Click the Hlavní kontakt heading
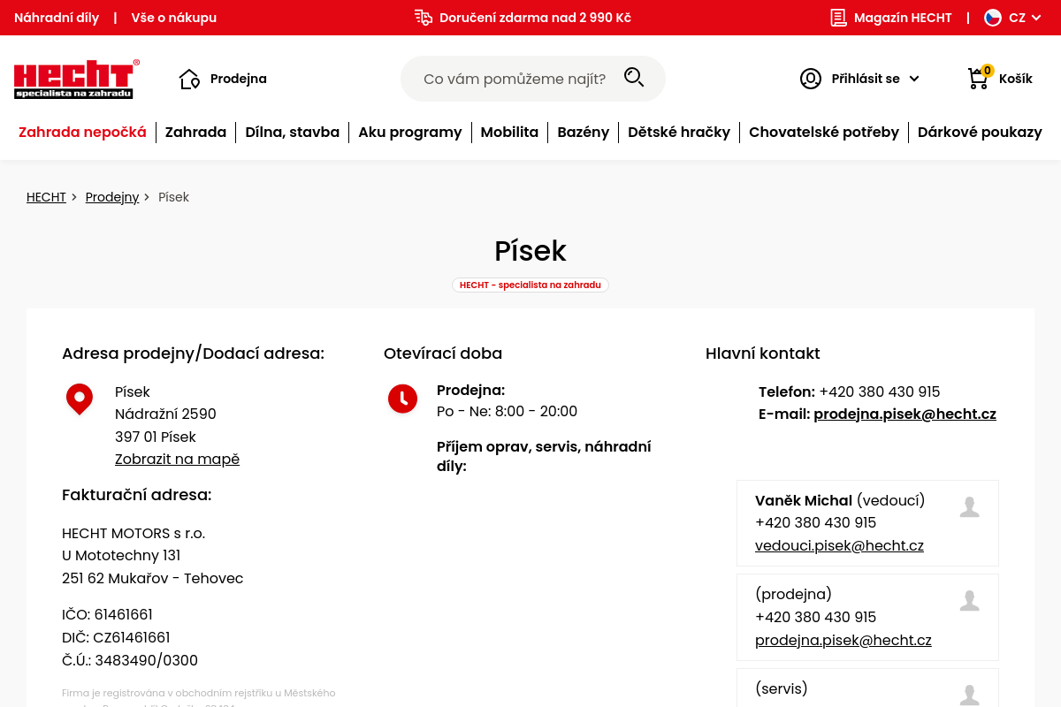1061x707 pixels. pyautogui.click(x=763, y=353)
